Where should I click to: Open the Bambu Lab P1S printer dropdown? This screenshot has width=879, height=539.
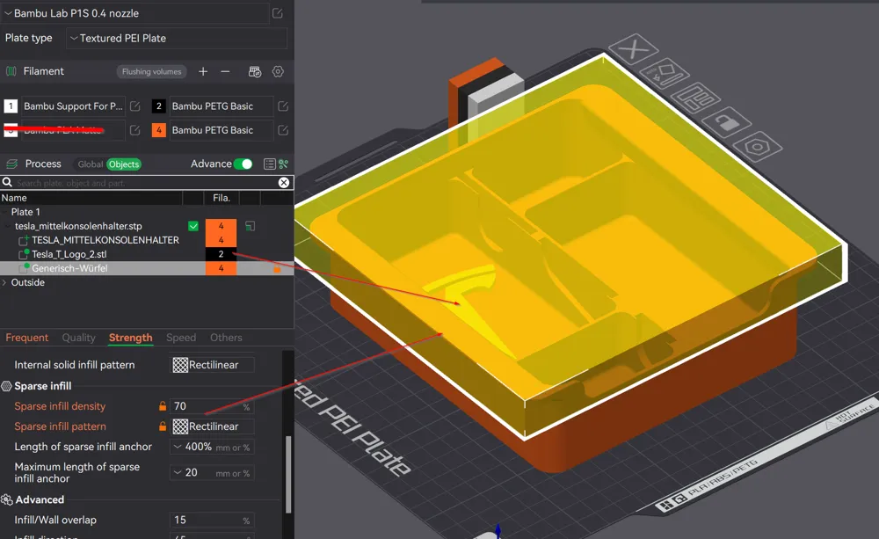coord(135,13)
